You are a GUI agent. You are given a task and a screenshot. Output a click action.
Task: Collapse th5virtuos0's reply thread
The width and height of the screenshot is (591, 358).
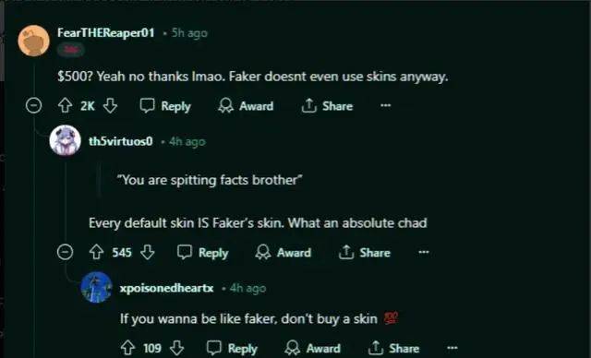tap(65, 252)
